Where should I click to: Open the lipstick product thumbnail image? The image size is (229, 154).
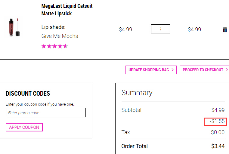pos(14,27)
